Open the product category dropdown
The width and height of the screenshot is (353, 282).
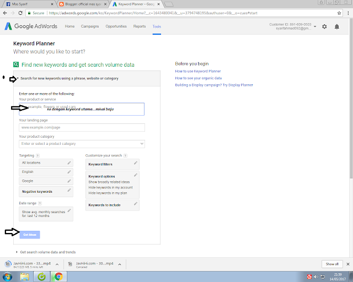[x=142, y=144]
